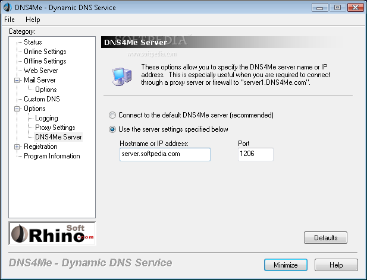Select Proxy Settings under Options
The image size is (367, 280).
coord(55,128)
